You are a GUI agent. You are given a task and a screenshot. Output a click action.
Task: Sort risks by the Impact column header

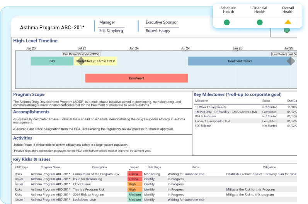click(x=135, y=167)
